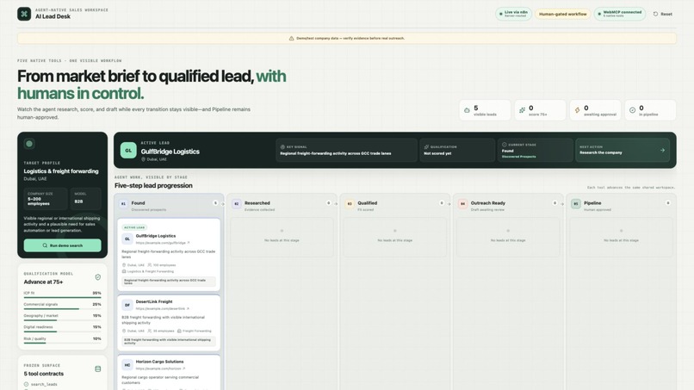Click the Five-step lead progression heading
Screen dimensions: 694x390
point(153,185)
